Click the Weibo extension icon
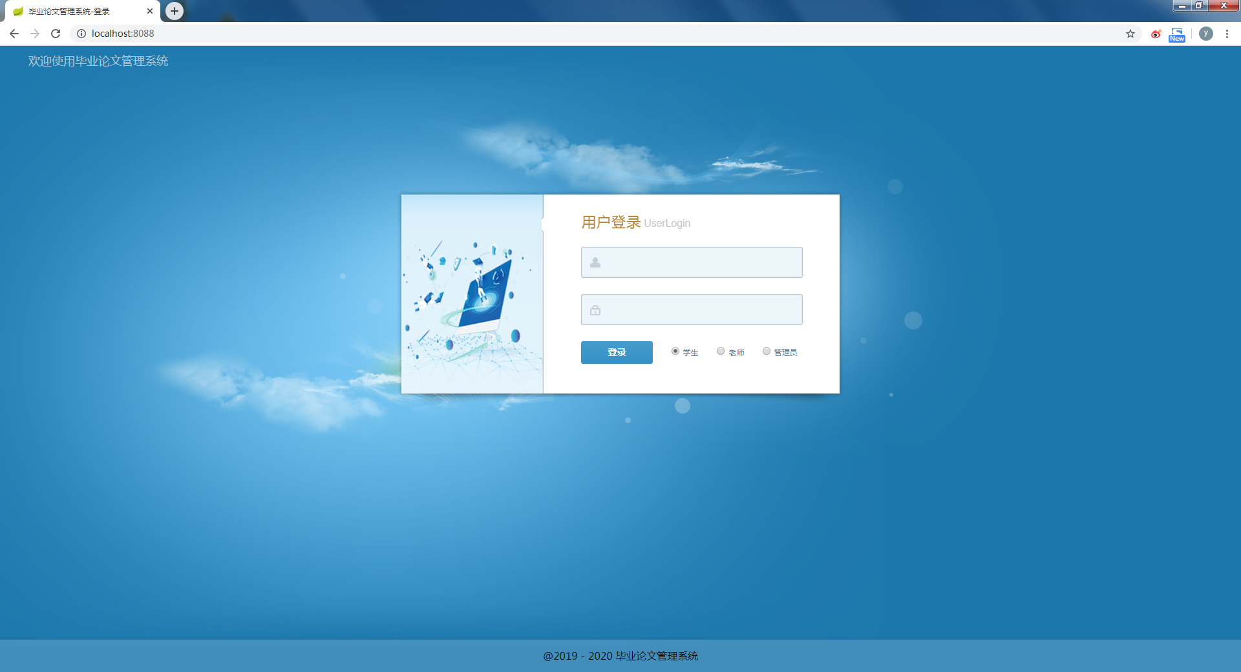Viewport: 1241px width, 672px height. coord(1156,34)
